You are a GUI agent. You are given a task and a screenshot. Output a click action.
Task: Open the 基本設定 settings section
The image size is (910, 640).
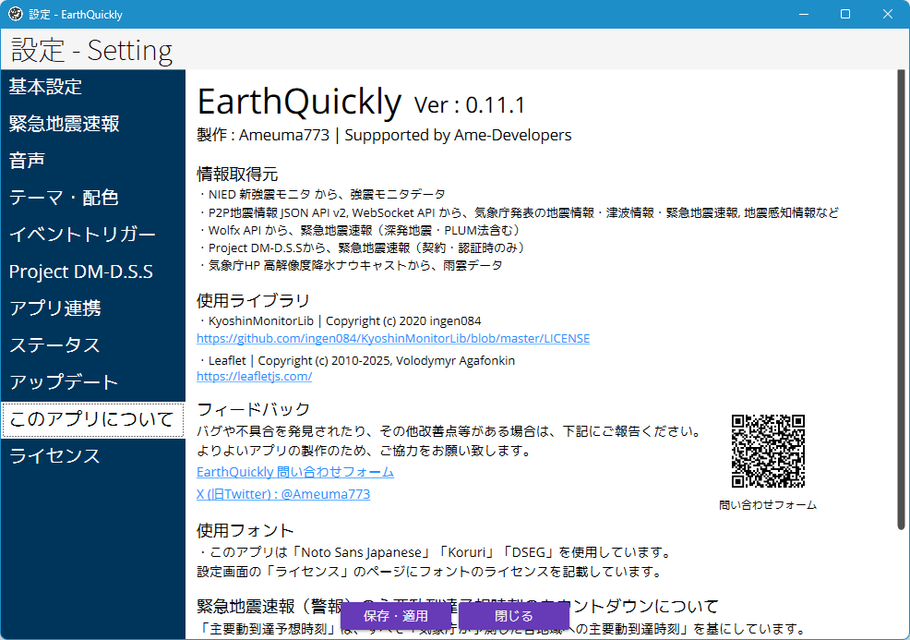point(93,87)
